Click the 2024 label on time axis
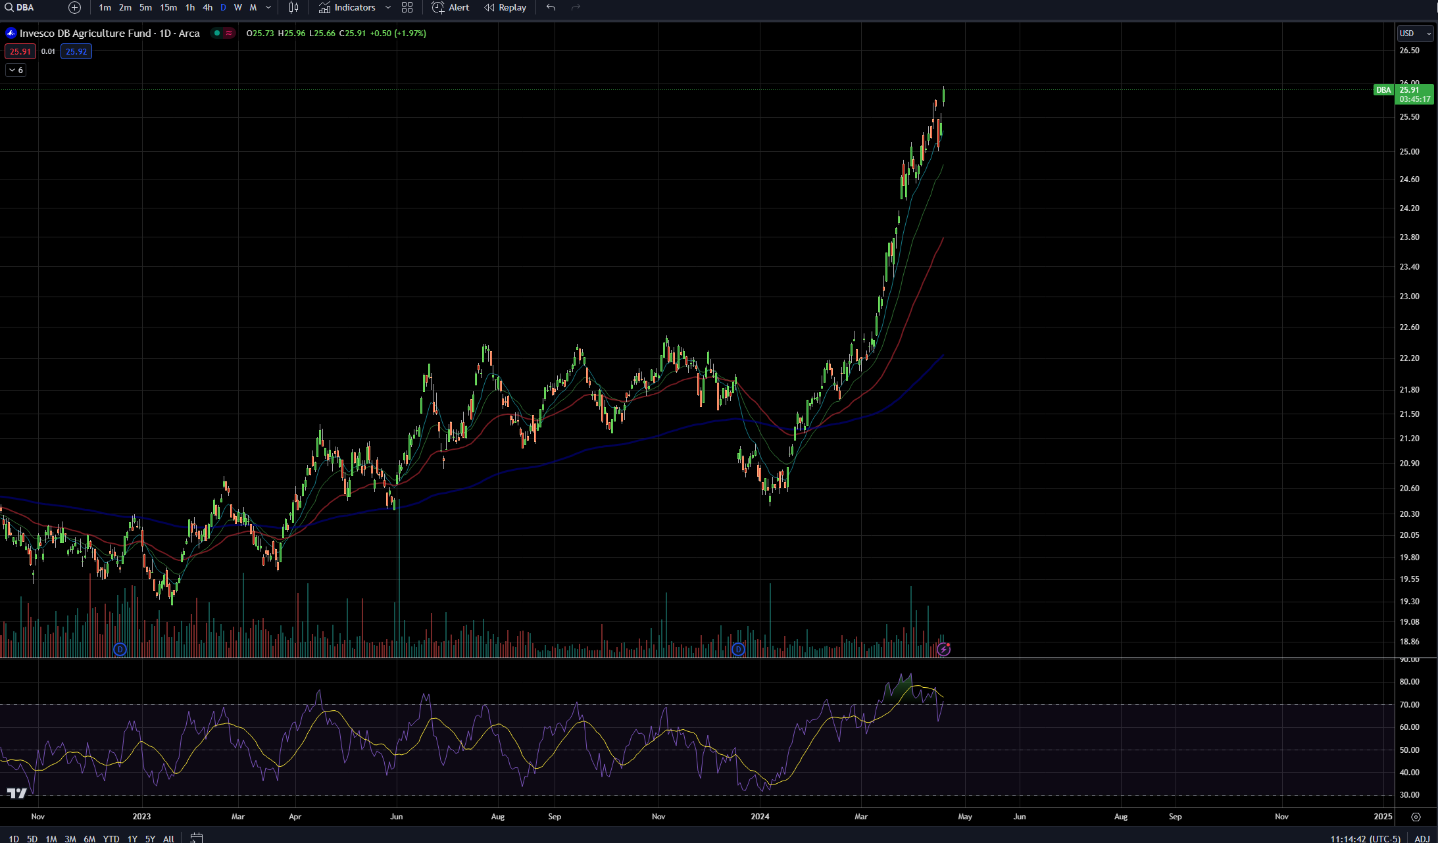Viewport: 1438px width, 843px height. (760, 817)
